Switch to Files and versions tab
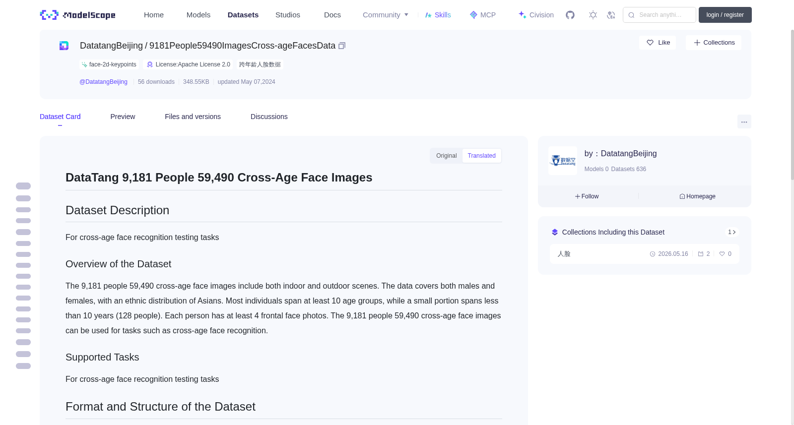 tap(193, 117)
